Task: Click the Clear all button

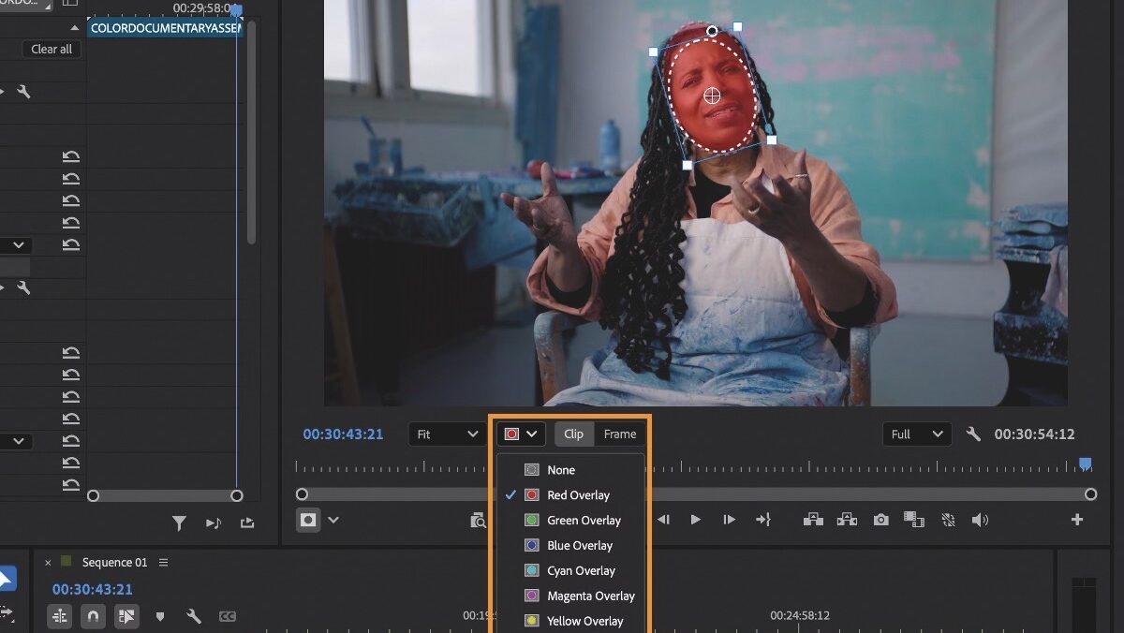Action: tap(52, 50)
